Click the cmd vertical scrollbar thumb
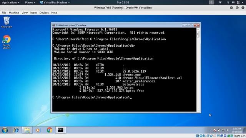This screenshot has width=246, height=138. (x=198, y=34)
